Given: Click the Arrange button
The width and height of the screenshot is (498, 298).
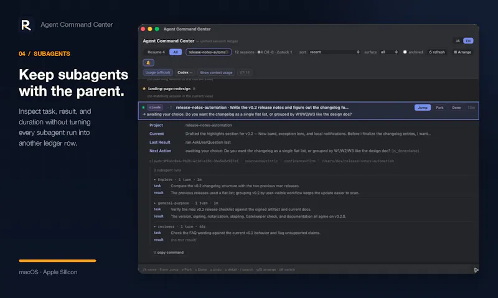Looking at the screenshot, I should click(x=463, y=52).
